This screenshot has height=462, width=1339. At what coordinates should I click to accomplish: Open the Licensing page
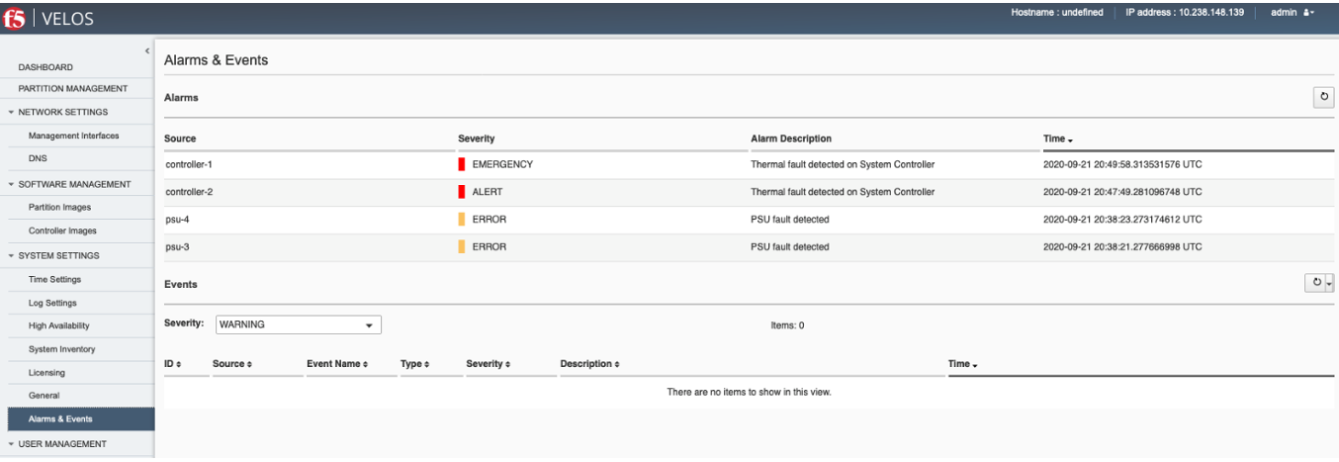pos(46,373)
